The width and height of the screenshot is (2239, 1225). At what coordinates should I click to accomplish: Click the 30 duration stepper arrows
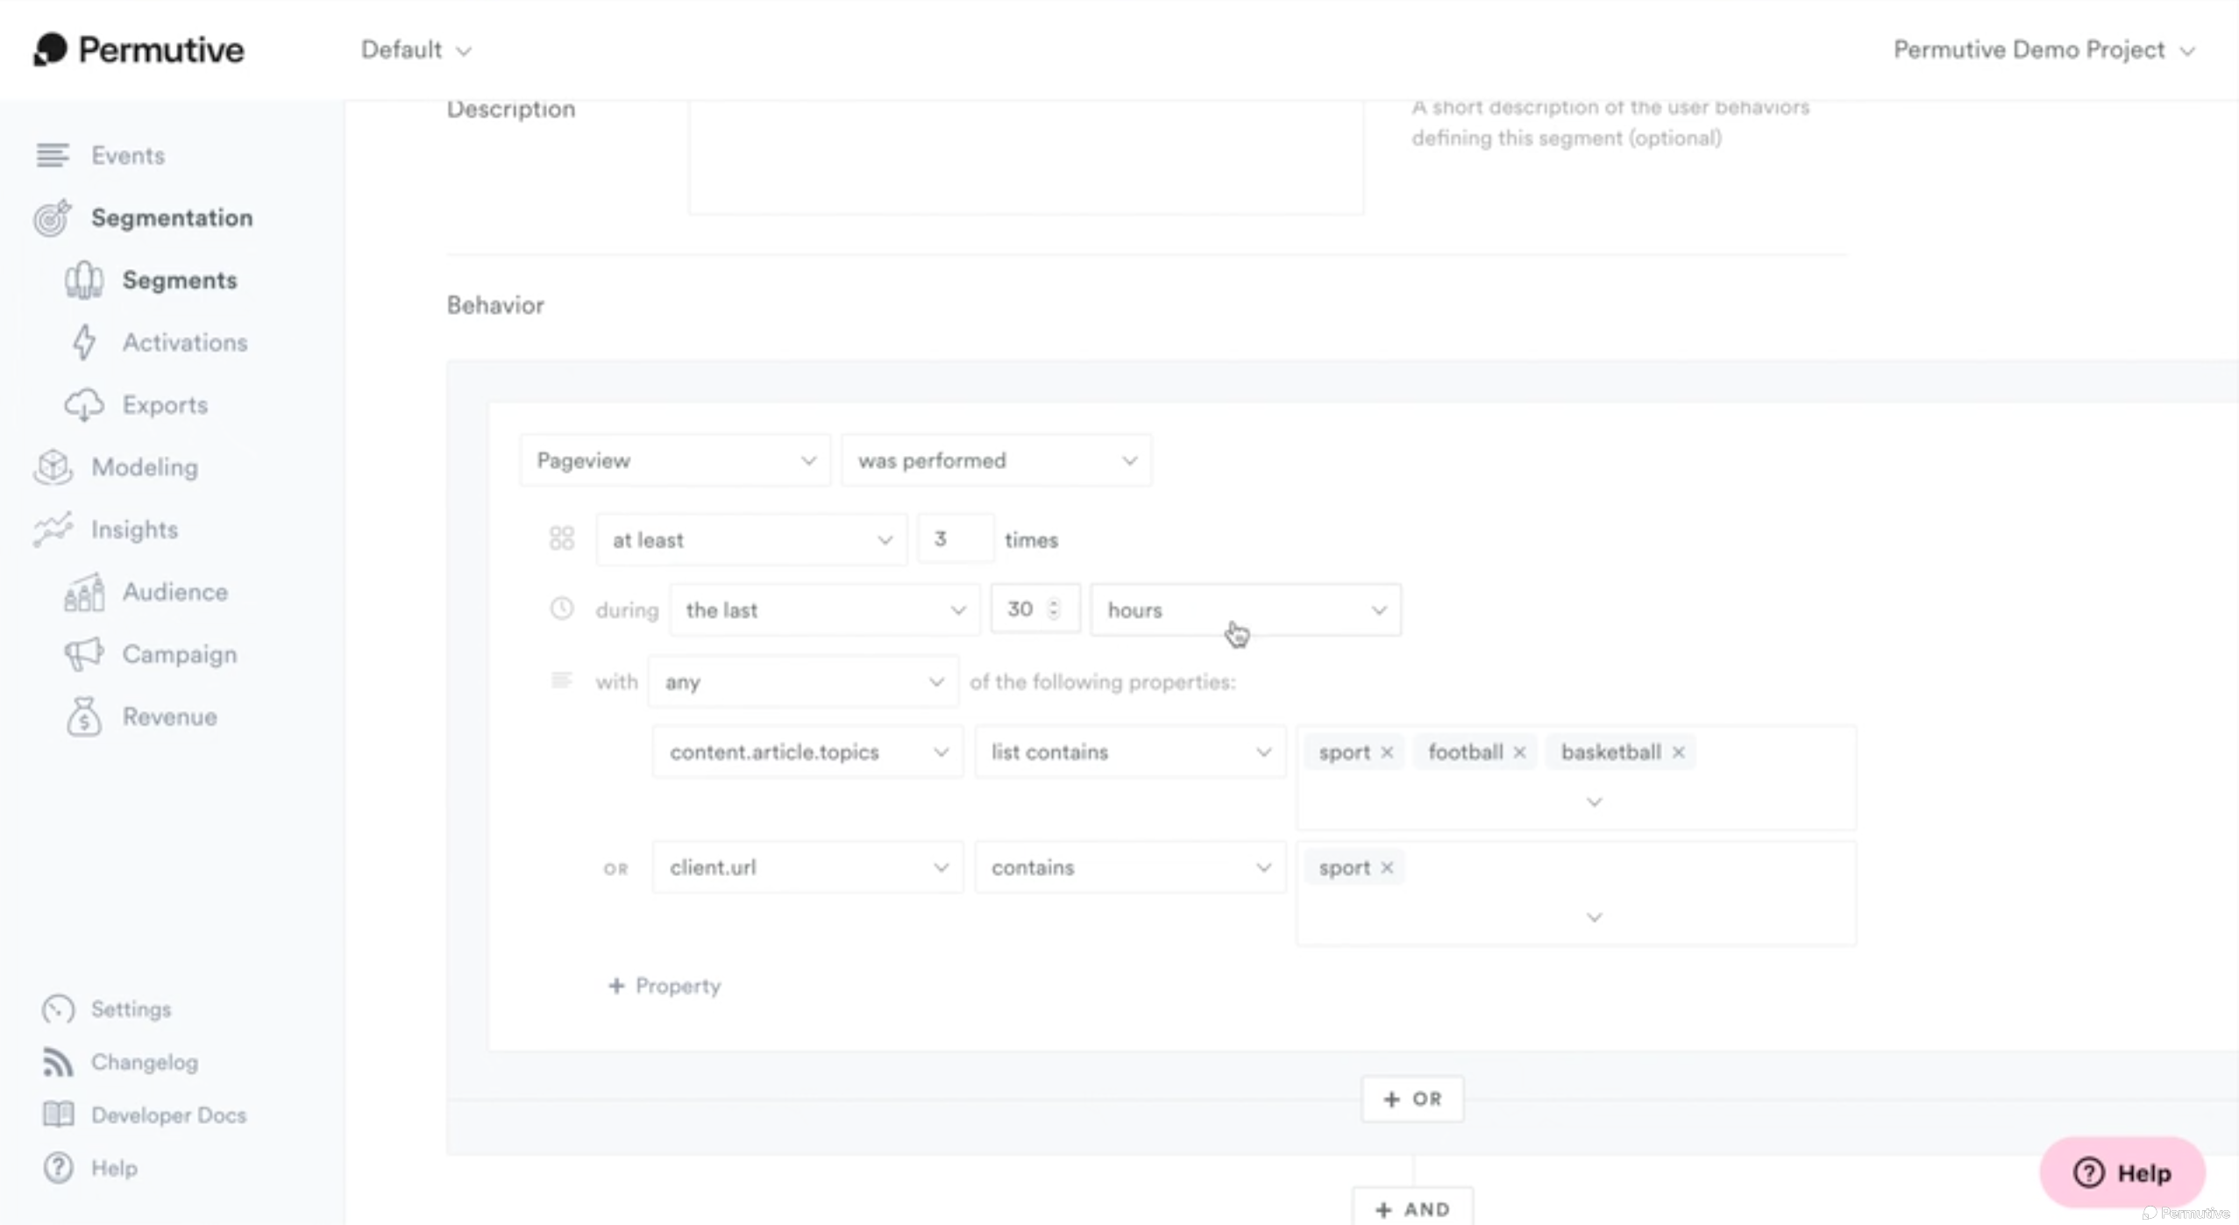coord(1054,609)
